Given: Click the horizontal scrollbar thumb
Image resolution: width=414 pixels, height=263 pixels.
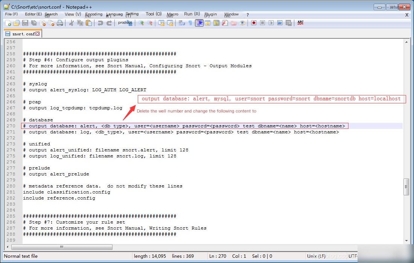Looking at the screenshot, I should click(62, 247).
